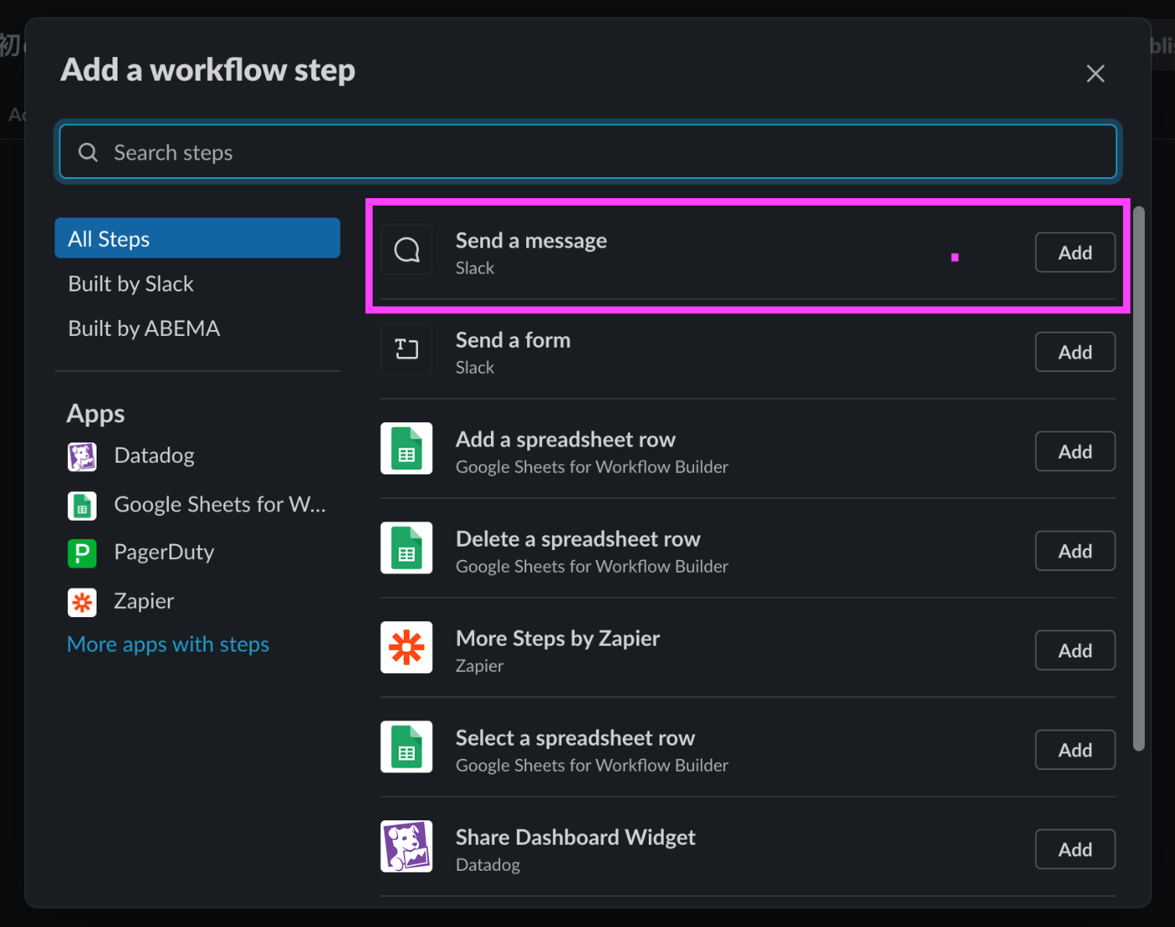This screenshot has width=1175, height=927.
Task: Add the Send a form step
Action: tap(1075, 352)
